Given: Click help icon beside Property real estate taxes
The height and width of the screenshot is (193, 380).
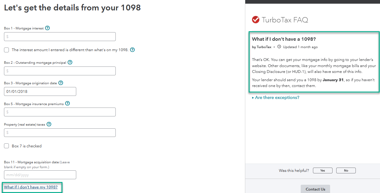Looking at the screenshot, I should point(49,124).
